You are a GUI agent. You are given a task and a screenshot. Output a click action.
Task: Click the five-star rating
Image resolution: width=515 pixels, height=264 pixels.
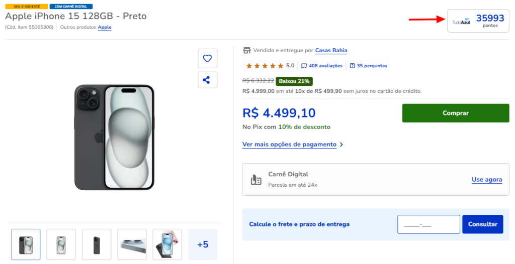[265, 66]
